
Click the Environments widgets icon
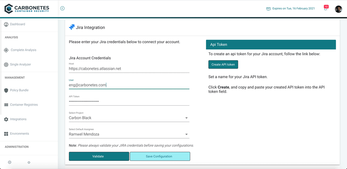[6, 134]
